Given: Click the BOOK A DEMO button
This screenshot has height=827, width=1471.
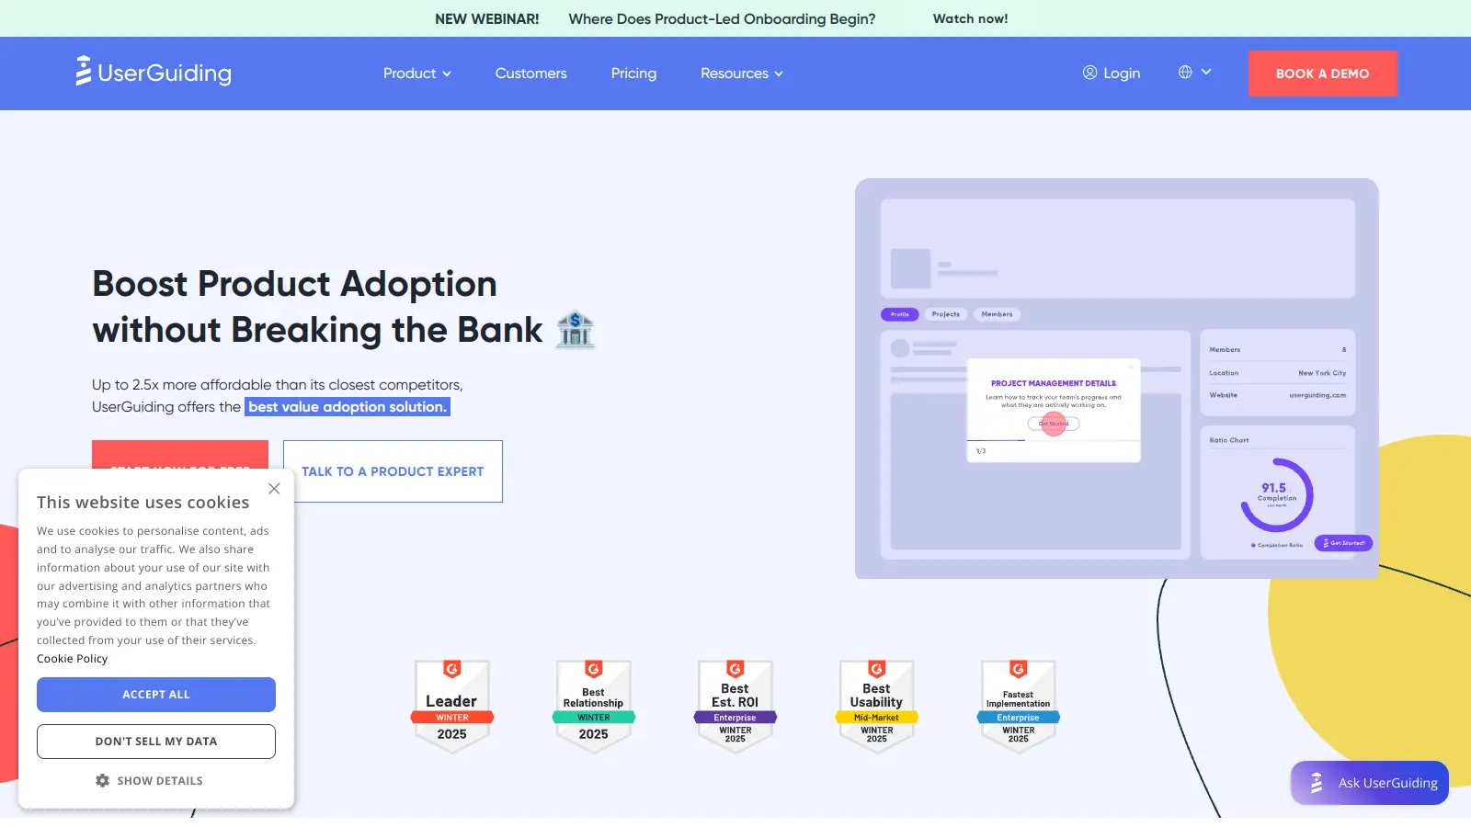Looking at the screenshot, I should click(x=1322, y=73).
